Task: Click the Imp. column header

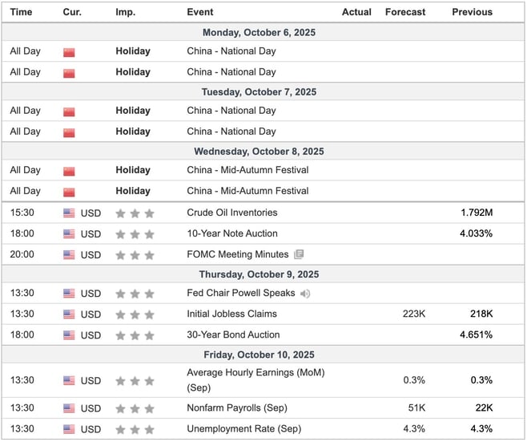Action: (x=125, y=12)
